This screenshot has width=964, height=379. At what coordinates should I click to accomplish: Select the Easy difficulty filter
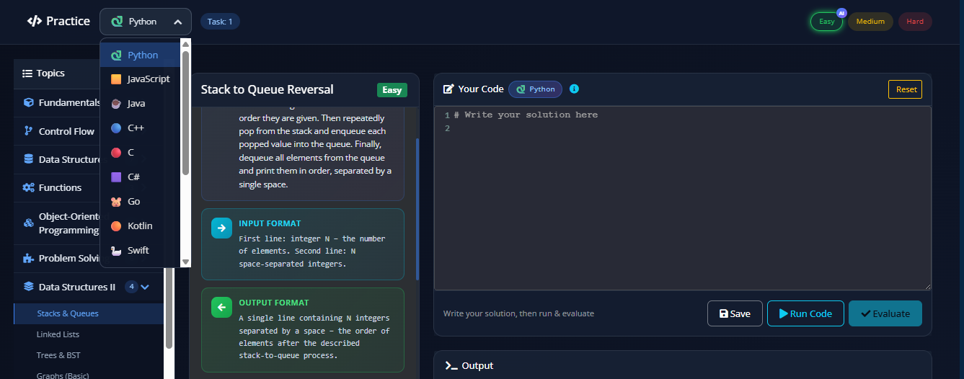click(x=826, y=22)
